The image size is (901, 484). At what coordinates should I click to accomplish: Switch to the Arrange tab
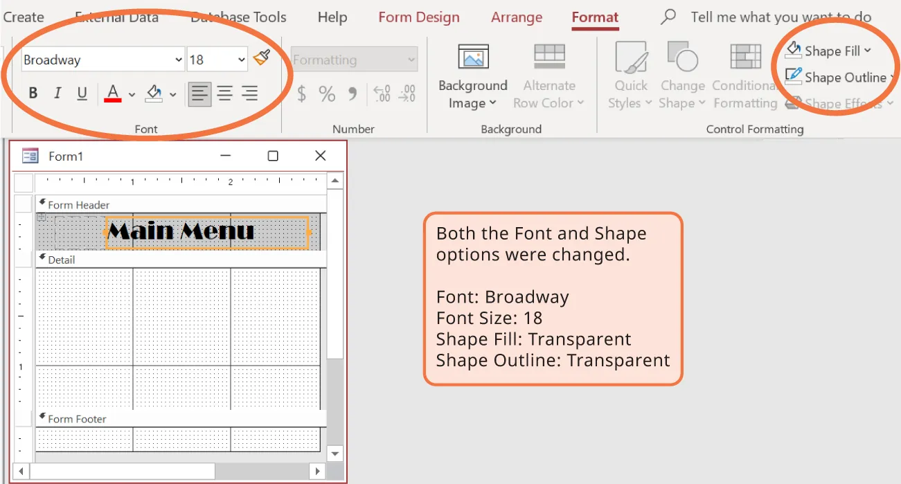point(516,17)
